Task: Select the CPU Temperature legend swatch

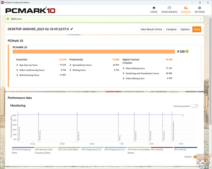Action: [x=92, y=148]
